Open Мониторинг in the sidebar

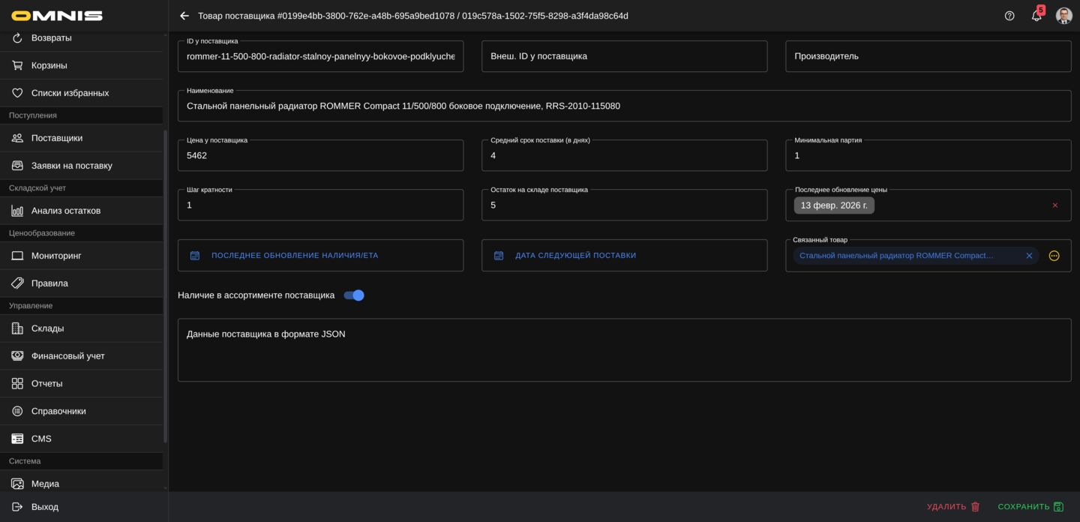[56, 256]
